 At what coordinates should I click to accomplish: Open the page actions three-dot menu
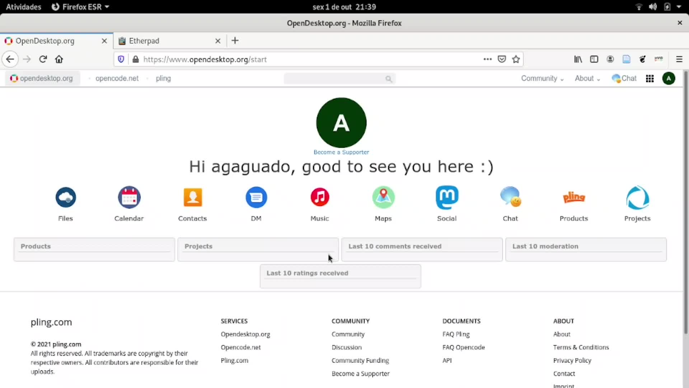tap(487, 59)
